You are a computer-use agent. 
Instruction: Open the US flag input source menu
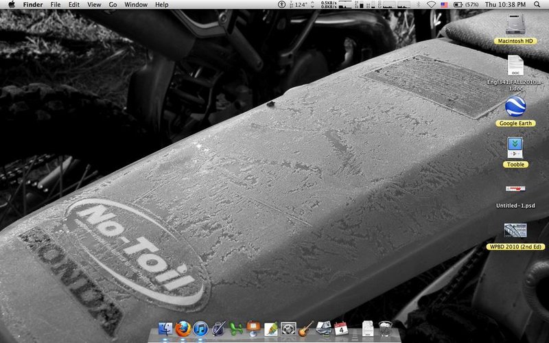444,5
